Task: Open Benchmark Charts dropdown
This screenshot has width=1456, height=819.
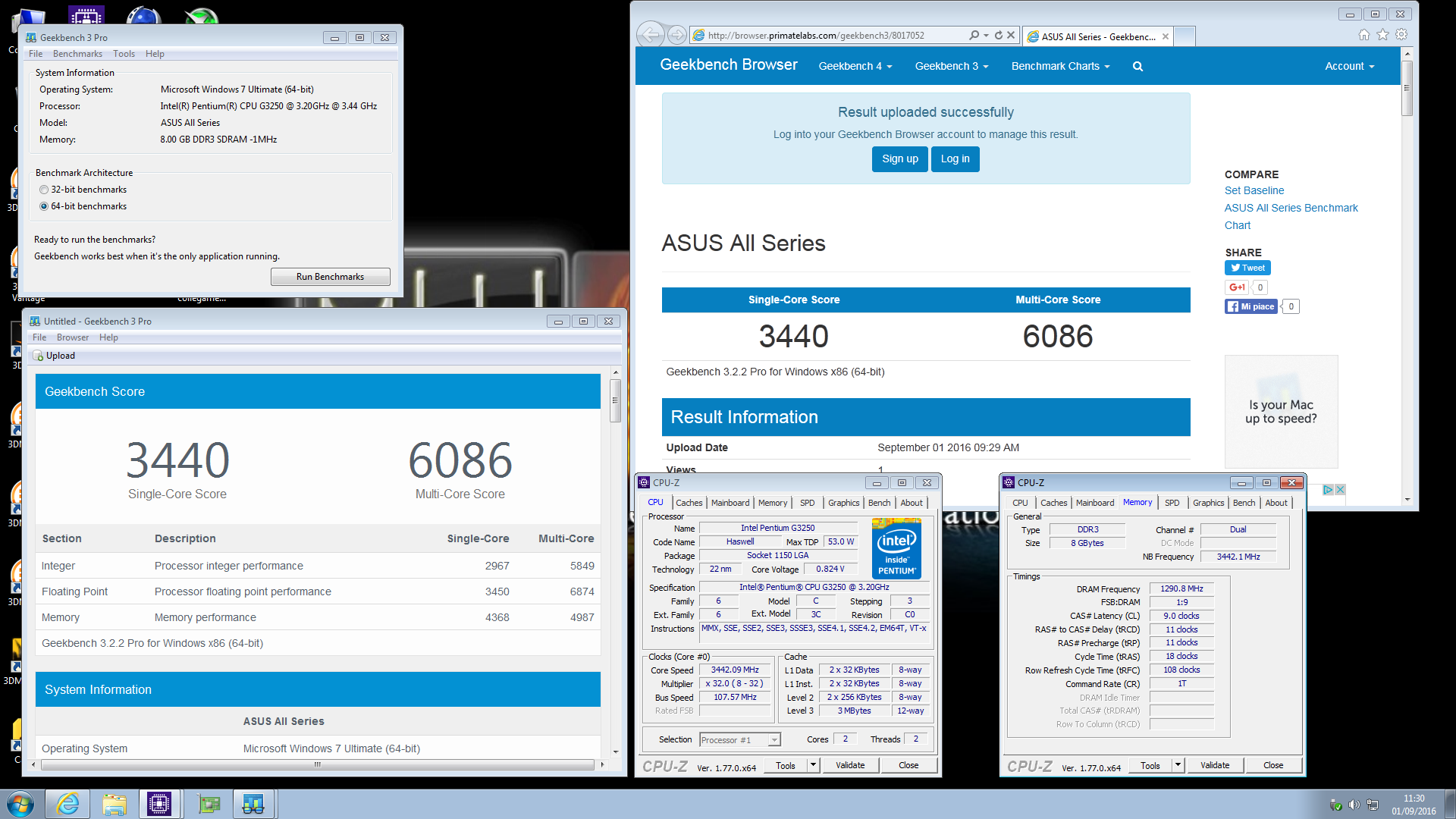Action: pyautogui.click(x=1060, y=67)
